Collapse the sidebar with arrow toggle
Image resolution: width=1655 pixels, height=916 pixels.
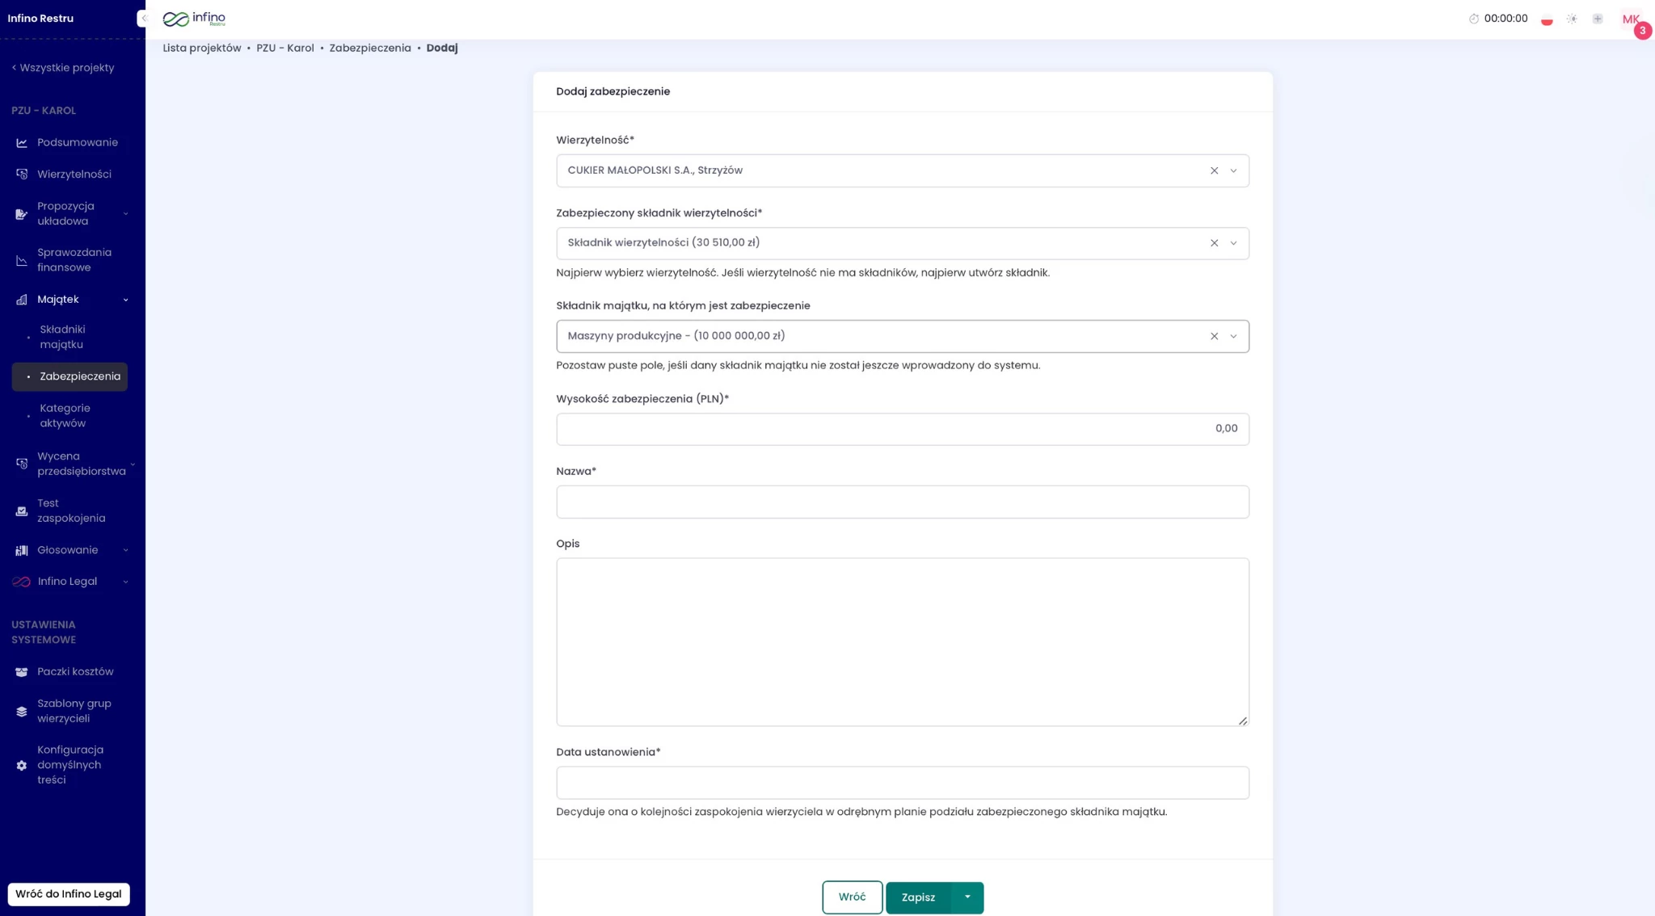click(143, 18)
